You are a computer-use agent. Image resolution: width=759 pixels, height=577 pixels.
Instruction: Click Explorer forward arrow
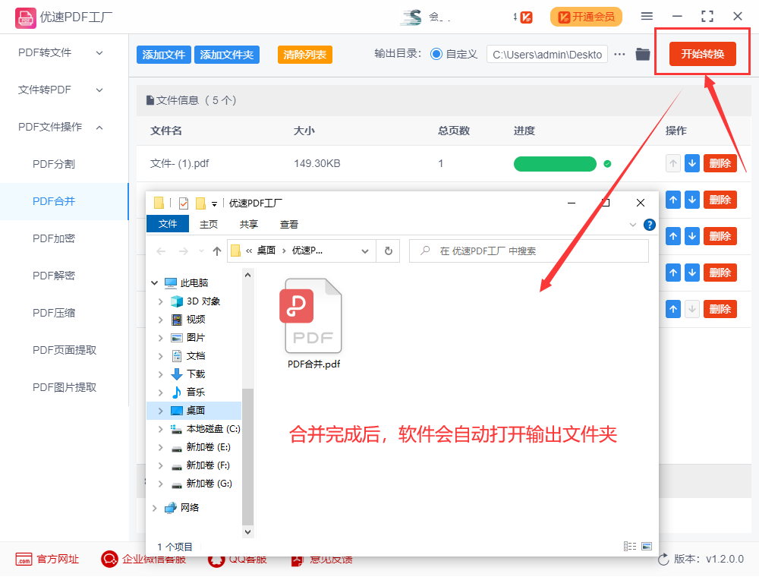click(184, 251)
